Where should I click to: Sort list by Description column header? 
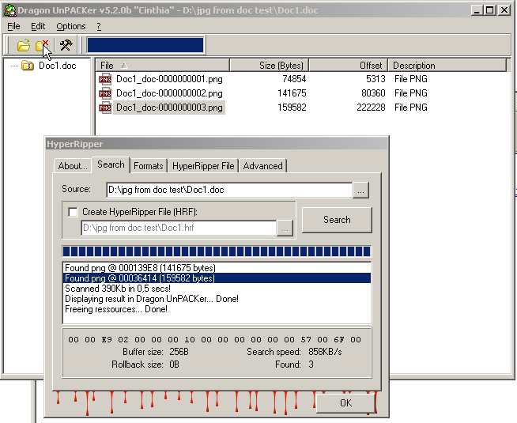tap(447, 66)
